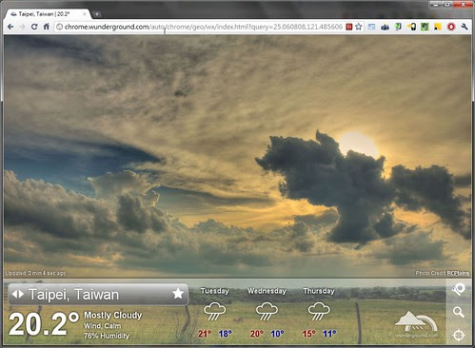
Task: Open the green square extension icon
Action: (x=425, y=27)
